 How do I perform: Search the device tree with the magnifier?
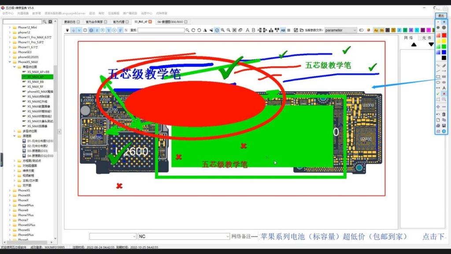point(44,22)
